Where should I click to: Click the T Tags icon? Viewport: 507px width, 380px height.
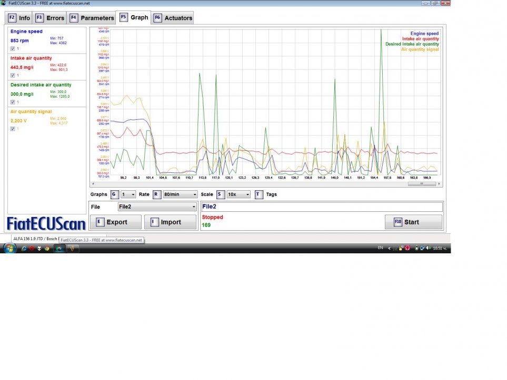click(258, 194)
